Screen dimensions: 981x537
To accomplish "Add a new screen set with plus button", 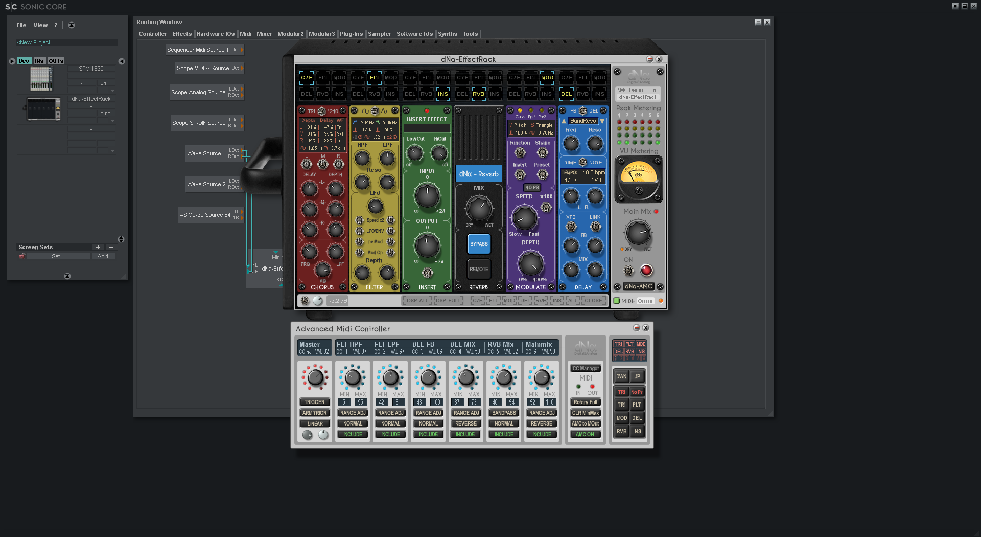I will click(x=98, y=247).
